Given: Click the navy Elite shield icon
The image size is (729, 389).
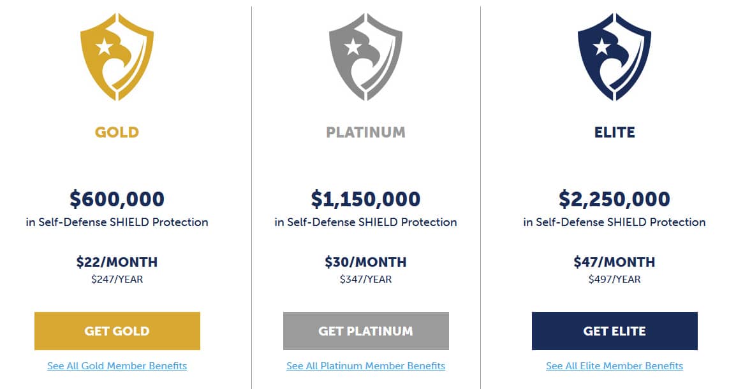Looking at the screenshot, I should (614, 56).
